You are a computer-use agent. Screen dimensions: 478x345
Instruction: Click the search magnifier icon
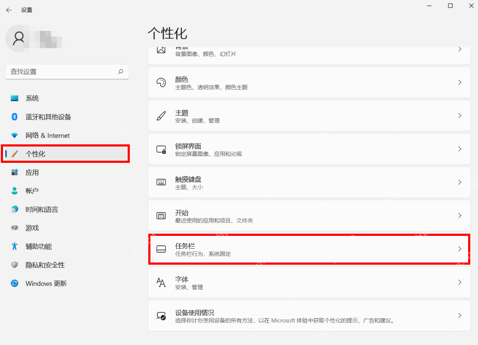tap(121, 72)
